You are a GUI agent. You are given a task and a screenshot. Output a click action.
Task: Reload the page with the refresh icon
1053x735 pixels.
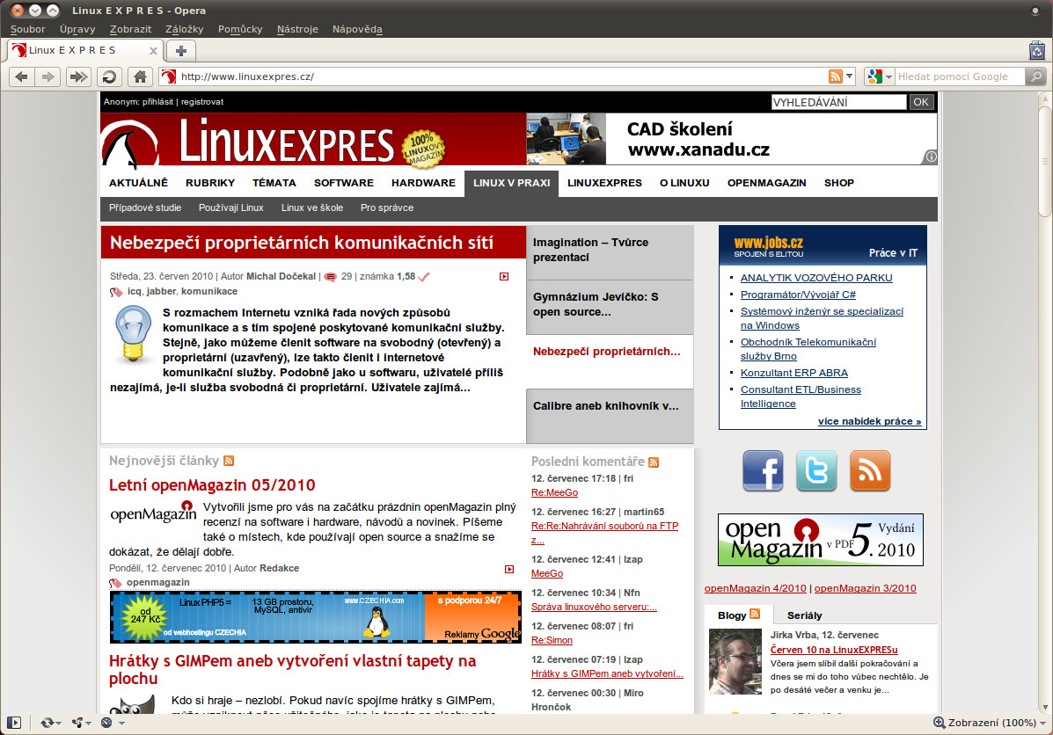[109, 76]
